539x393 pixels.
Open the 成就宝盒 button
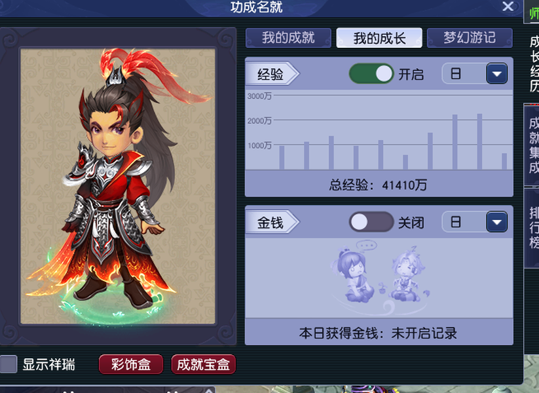click(x=204, y=364)
